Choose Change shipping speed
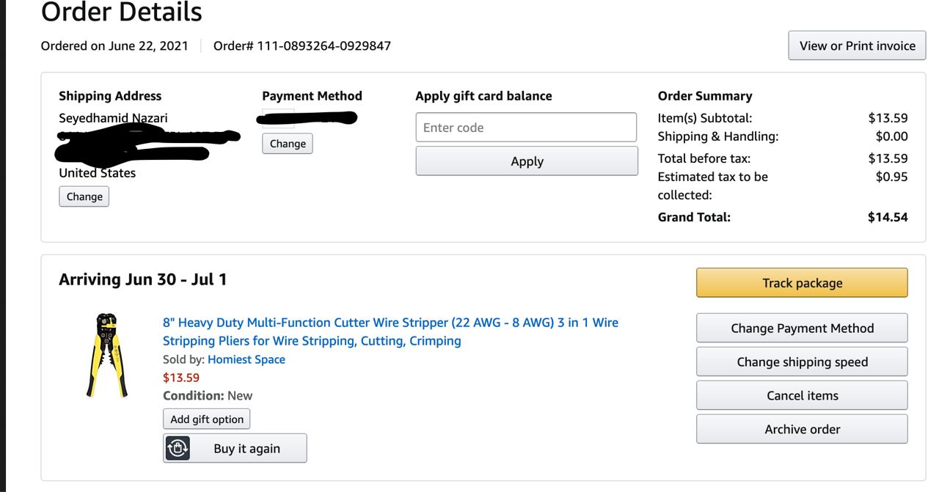The height and width of the screenshot is (492, 939). coord(802,361)
